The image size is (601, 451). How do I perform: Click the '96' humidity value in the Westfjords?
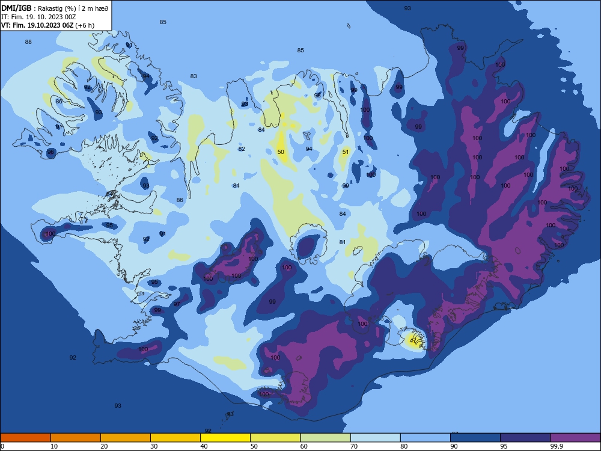[50, 152]
